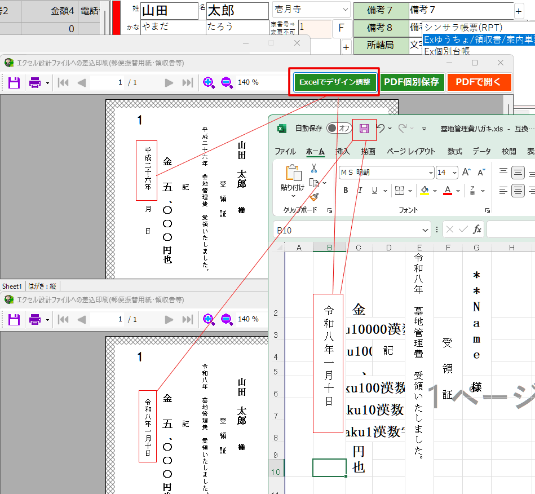535x494 pixels.
Task: Click the yellow fill color swatch
Action: click(425, 191)
